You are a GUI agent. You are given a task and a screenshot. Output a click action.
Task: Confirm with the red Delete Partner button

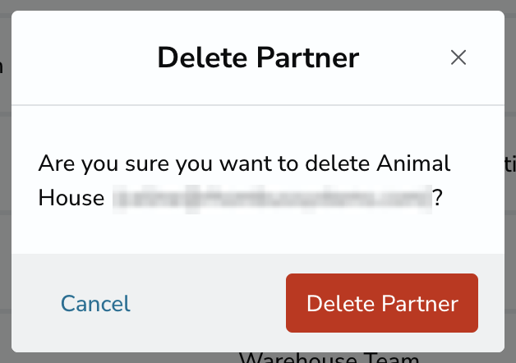pos(382,303)
